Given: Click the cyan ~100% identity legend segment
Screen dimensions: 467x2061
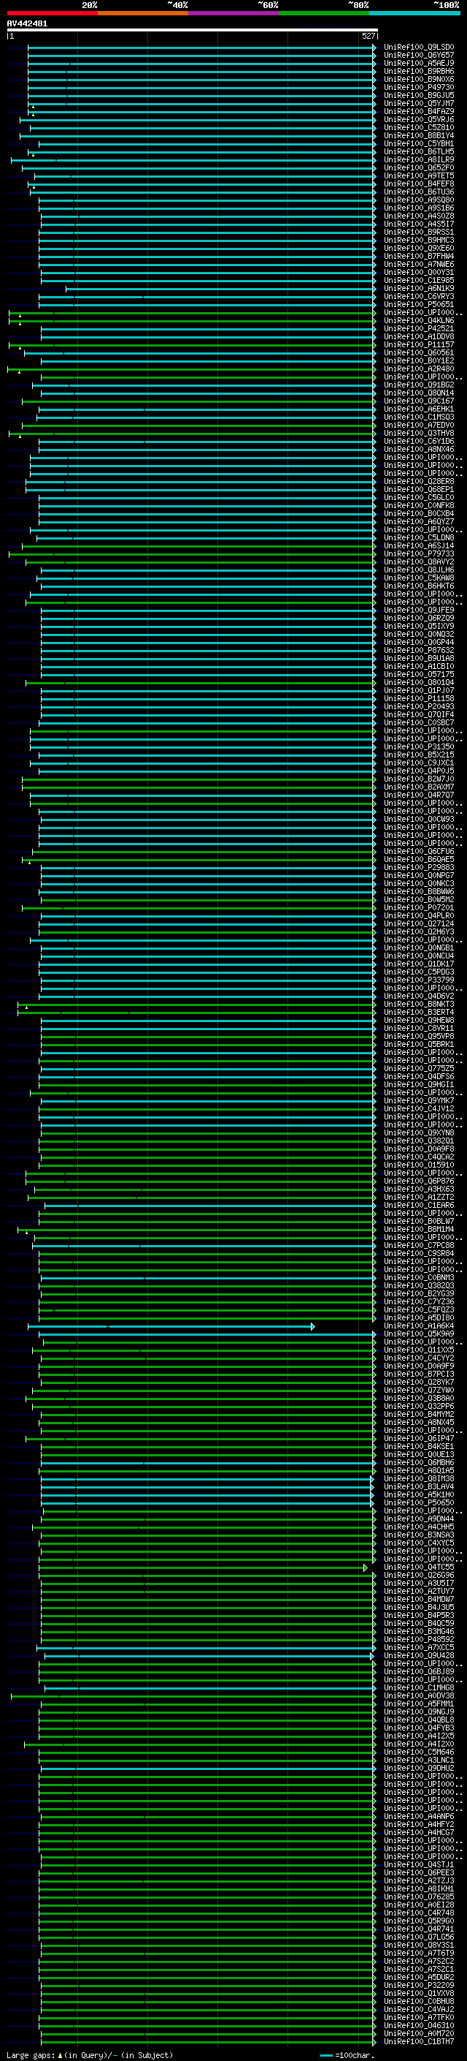Looking at the screenshot, I should (x=415, y=13).
